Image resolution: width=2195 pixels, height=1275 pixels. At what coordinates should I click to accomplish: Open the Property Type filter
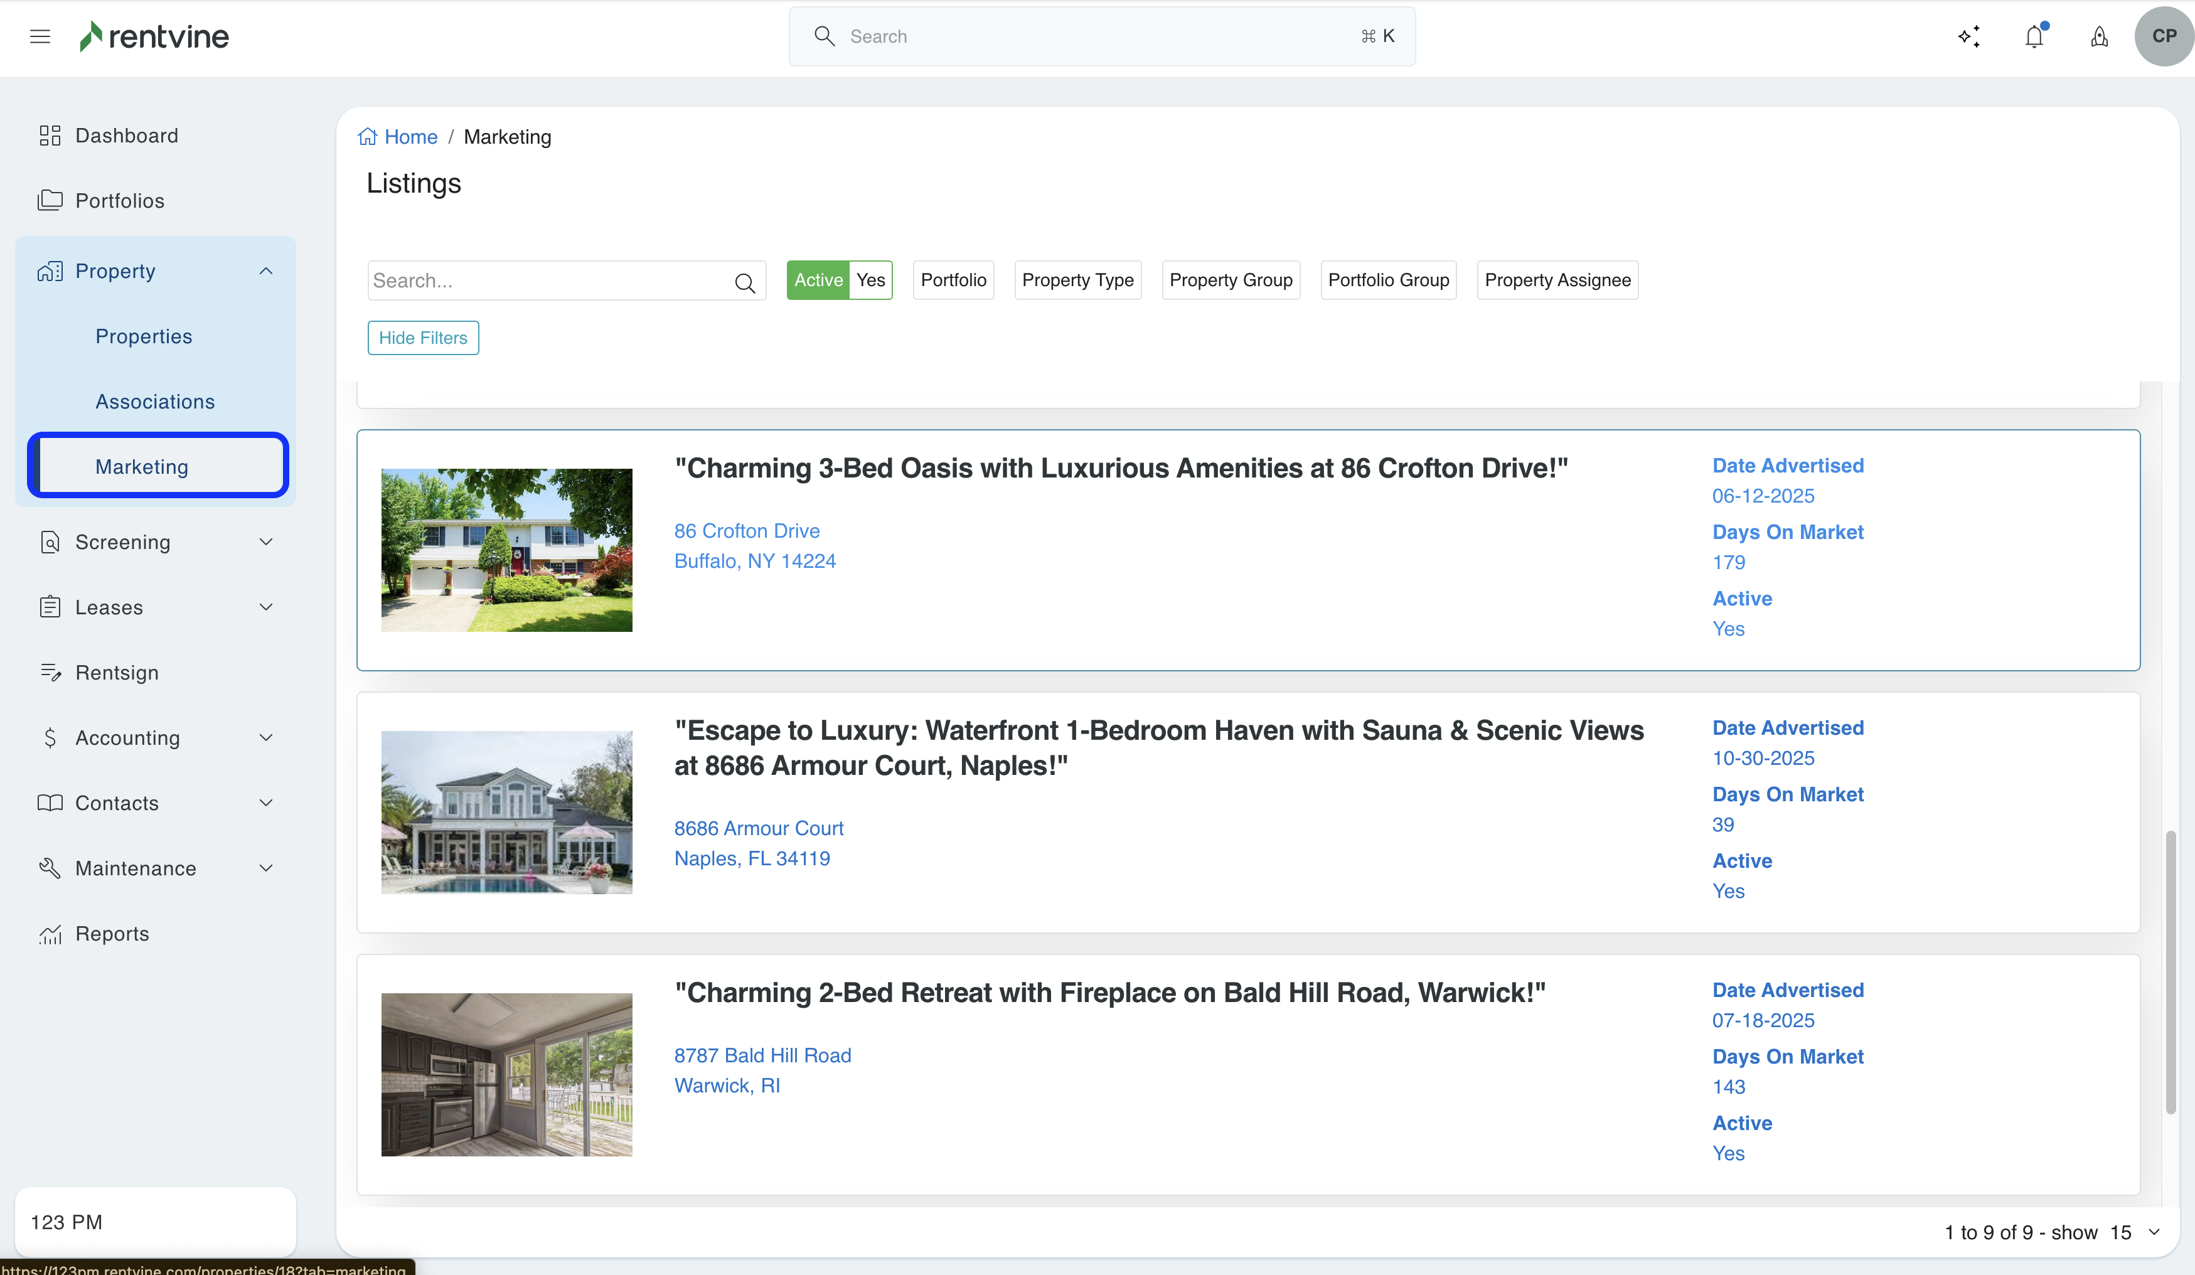1077,280
